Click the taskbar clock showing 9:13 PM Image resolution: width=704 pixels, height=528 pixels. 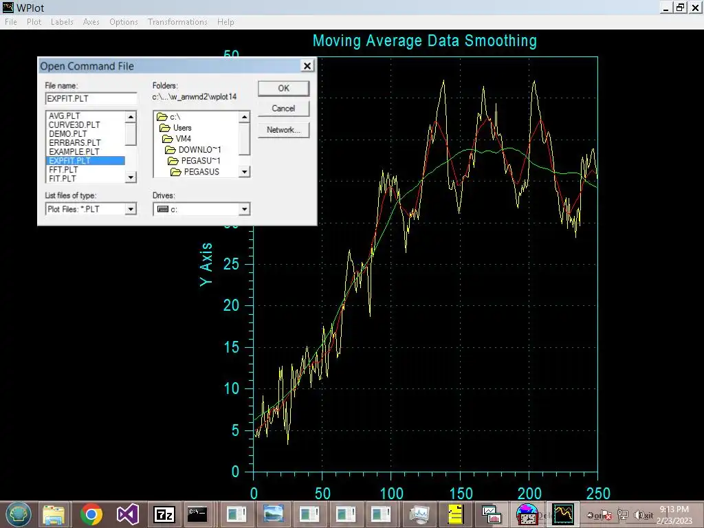tap(674, 509)
